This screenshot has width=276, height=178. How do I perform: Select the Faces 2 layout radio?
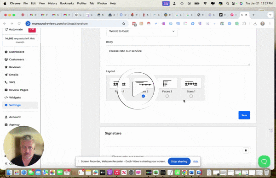(x=143, y=96)
